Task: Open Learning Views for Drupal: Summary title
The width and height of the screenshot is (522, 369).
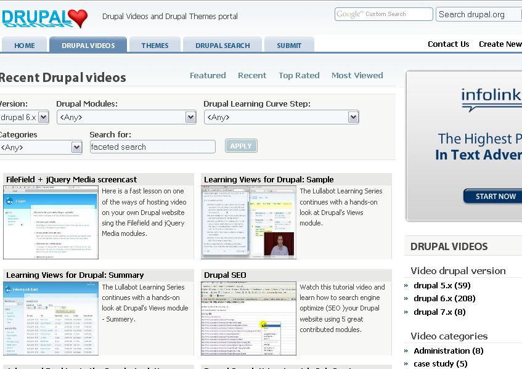Action: 75,275
